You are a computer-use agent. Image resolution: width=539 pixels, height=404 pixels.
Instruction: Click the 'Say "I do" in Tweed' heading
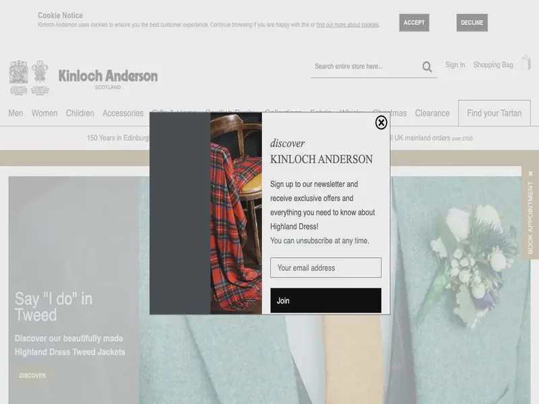(x=53, y=306)
